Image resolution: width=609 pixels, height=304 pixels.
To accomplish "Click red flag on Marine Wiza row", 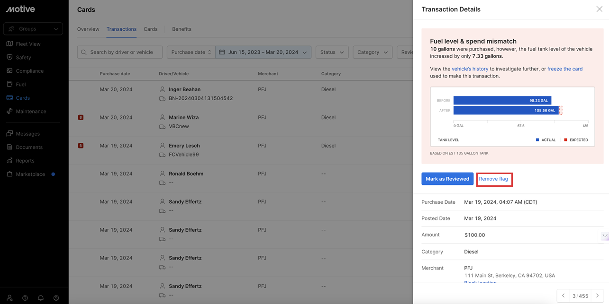I will point(81,117).
